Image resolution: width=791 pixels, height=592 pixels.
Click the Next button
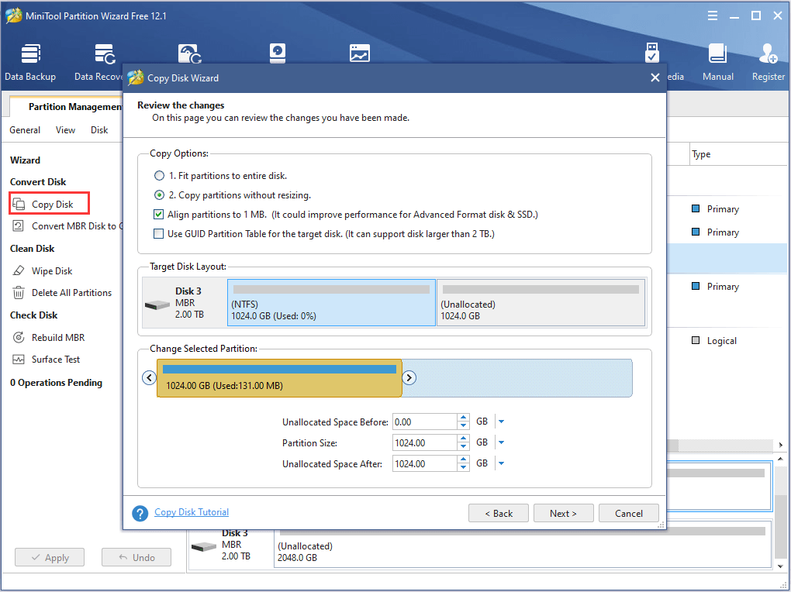click(563, 513)
